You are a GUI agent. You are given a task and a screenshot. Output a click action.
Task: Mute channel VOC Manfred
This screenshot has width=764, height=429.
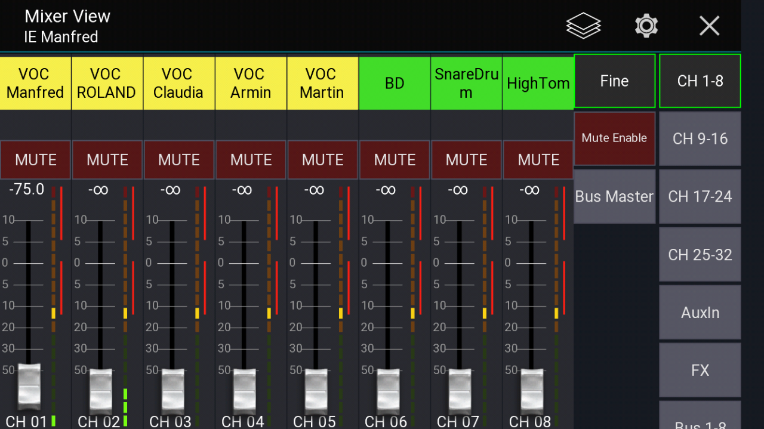point(36,160)
